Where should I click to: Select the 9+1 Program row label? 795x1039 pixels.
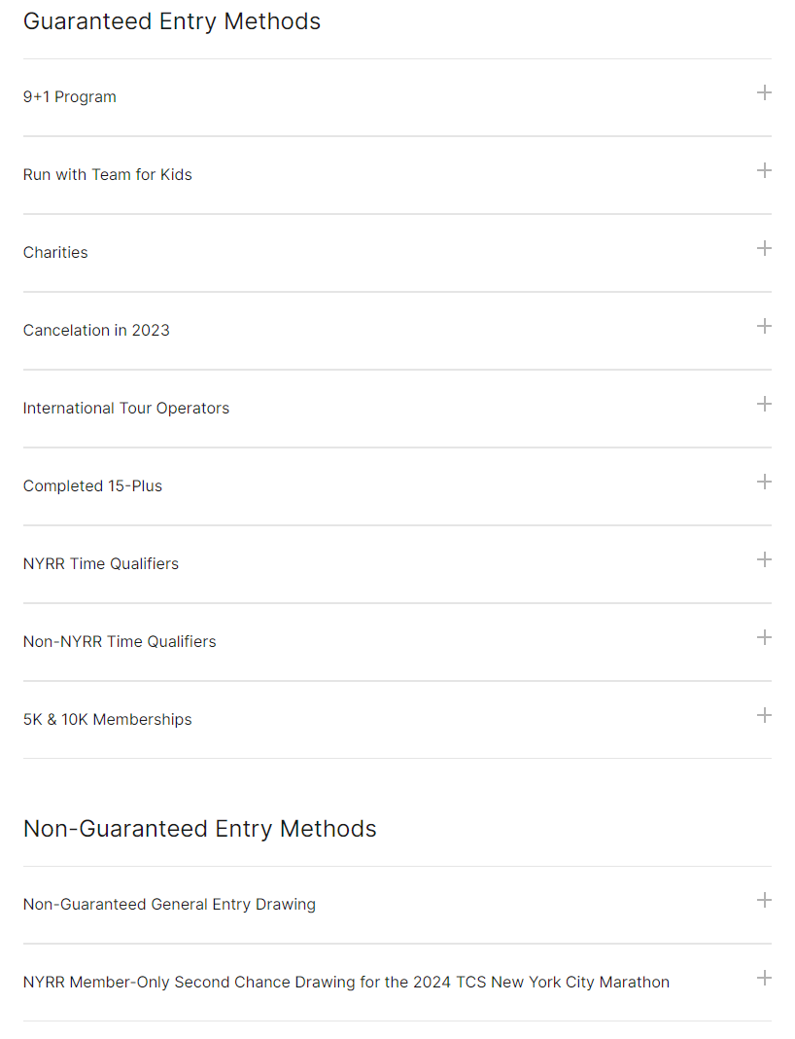point(70,96)
